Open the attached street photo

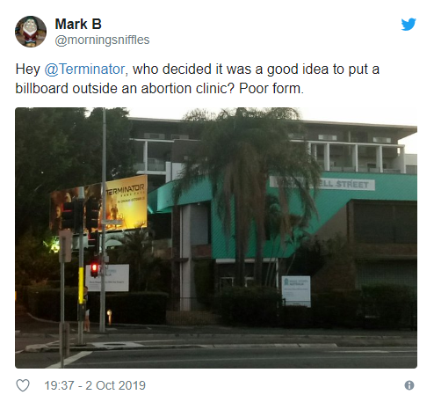(216, 238)
